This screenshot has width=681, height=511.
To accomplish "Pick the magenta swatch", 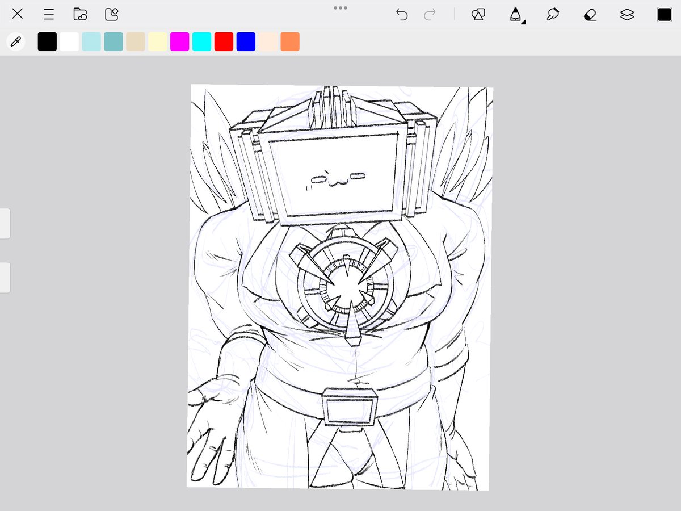I will coord(180,41).
